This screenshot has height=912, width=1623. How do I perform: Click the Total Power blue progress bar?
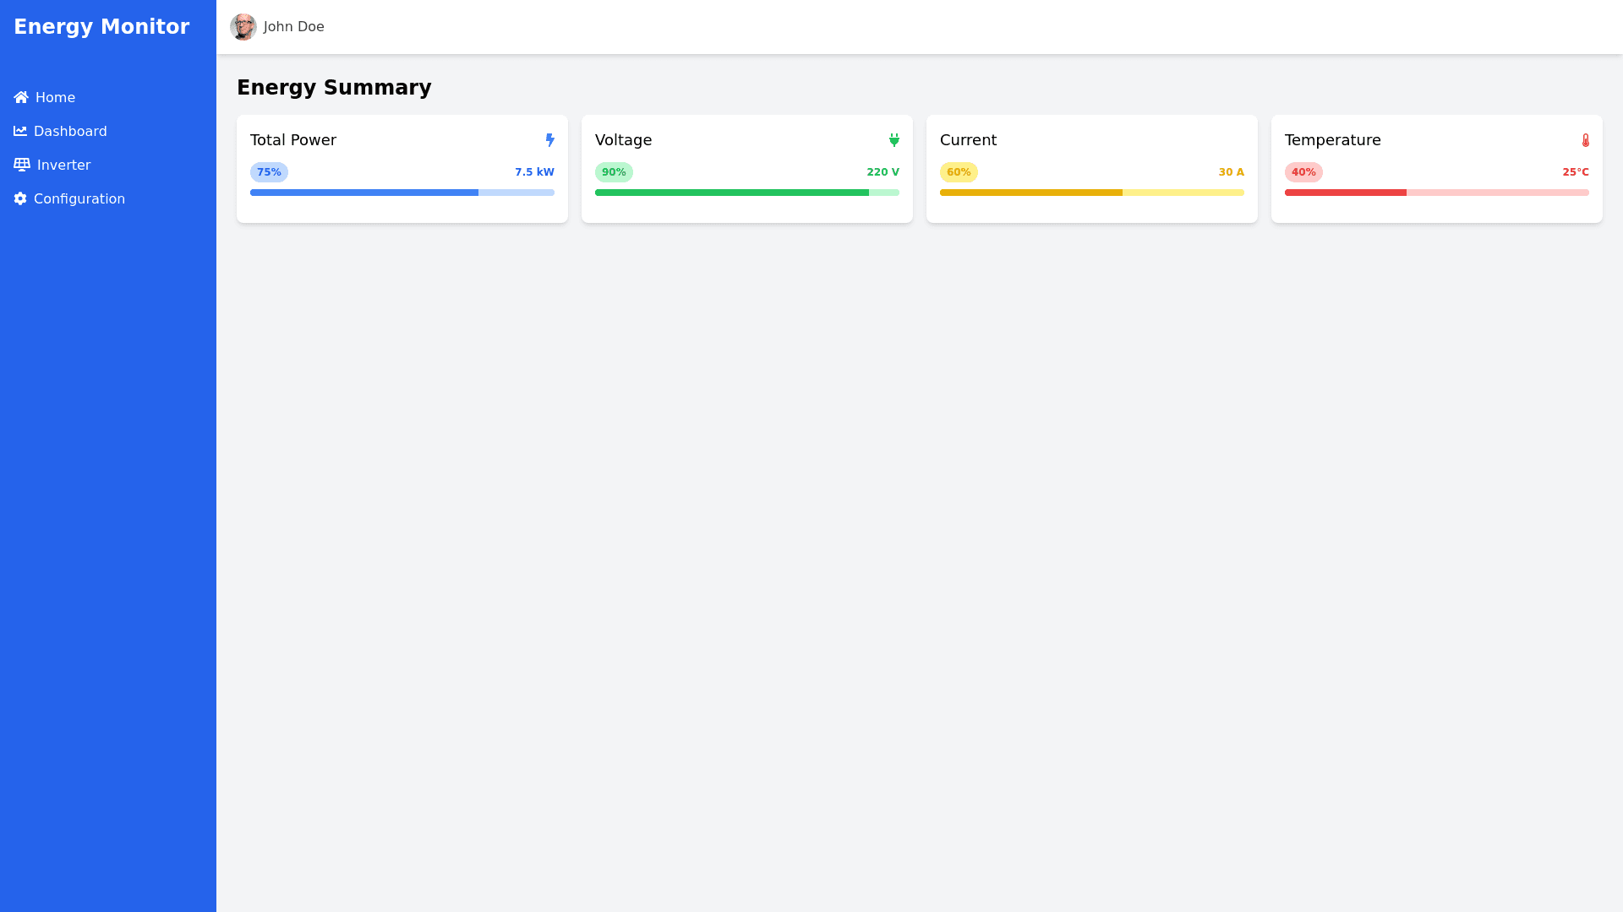402,193
